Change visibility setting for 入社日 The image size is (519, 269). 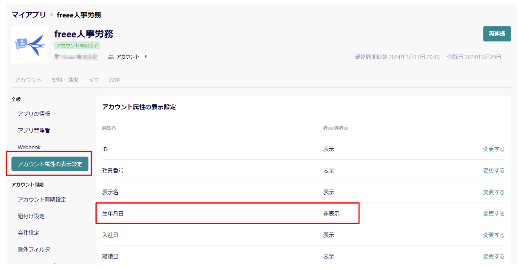point(494,235)
